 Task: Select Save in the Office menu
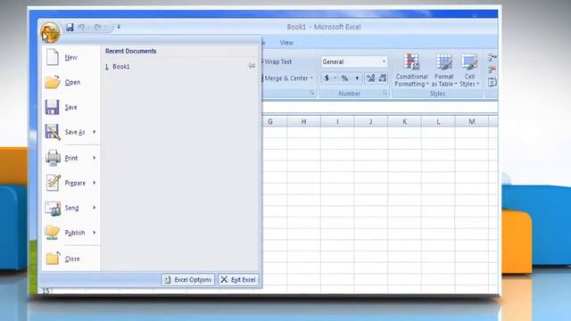point(71,107)
